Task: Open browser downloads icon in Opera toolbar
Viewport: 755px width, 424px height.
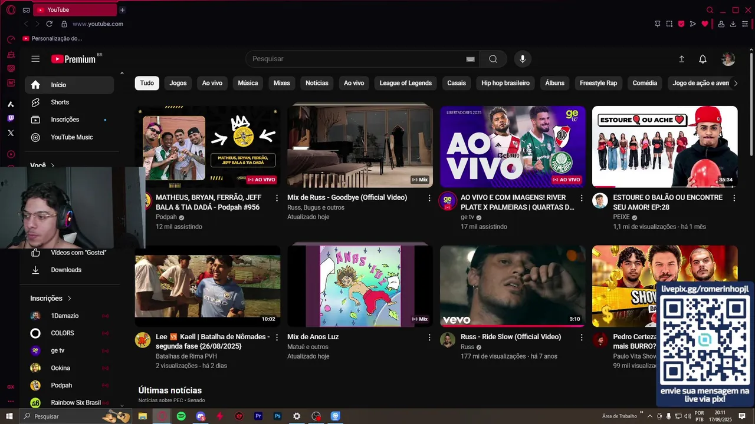Action: [x=733, y=24]
